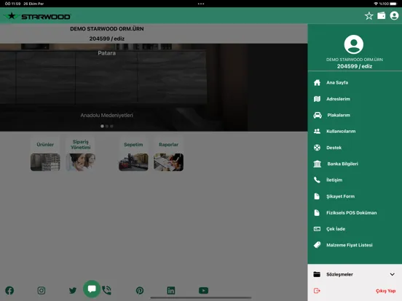Viewport: 402px width, 301px height.
Task: Open the Pinterest icon in footer
Action: click(x=140, y=291)
